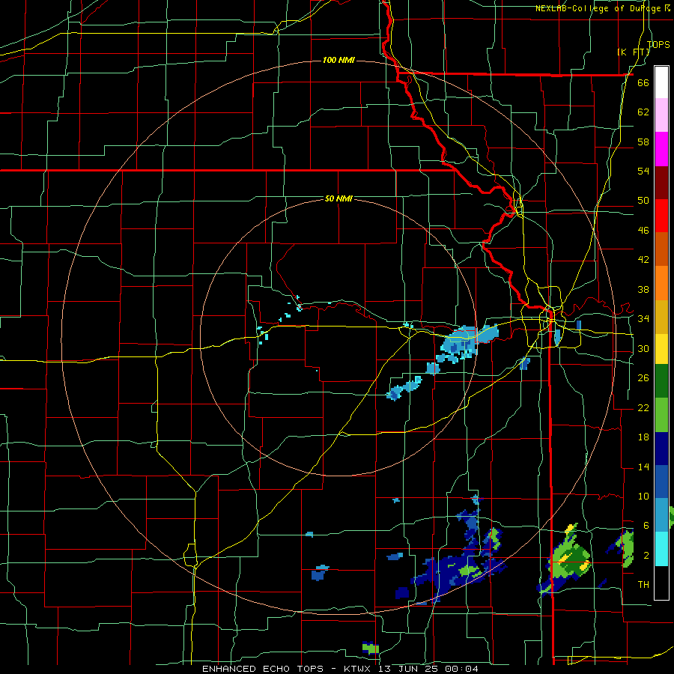Pick the dark red legend swatch
Viewport: 674px width, 674px height.
tap(661, 182)
